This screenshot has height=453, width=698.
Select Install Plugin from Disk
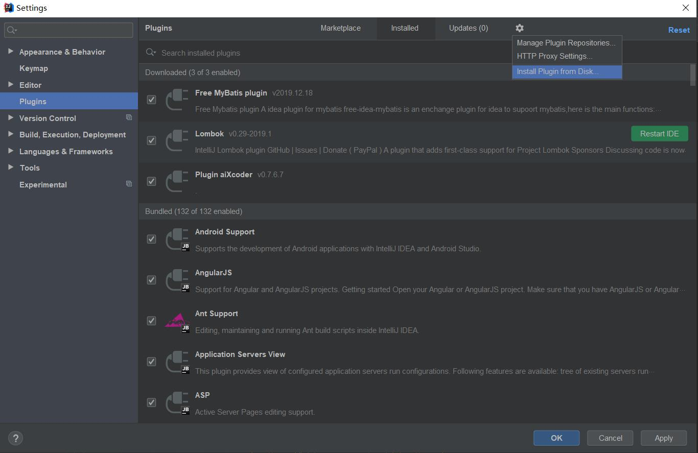(x=567, y=71)
